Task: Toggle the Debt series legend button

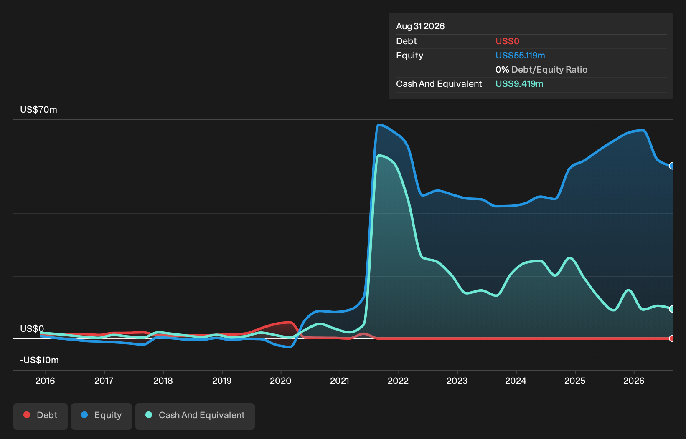Action: coord(41,416)
